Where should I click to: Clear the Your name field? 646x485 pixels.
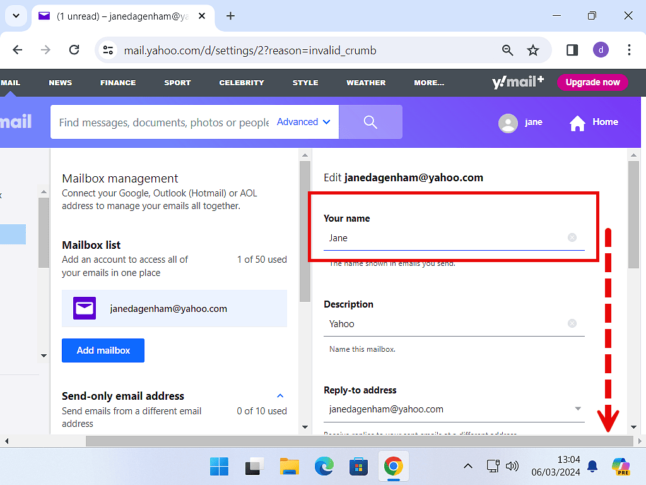(572, 237)
